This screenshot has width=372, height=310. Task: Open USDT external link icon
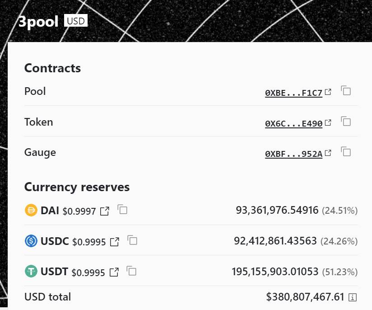tap(114, 272)
